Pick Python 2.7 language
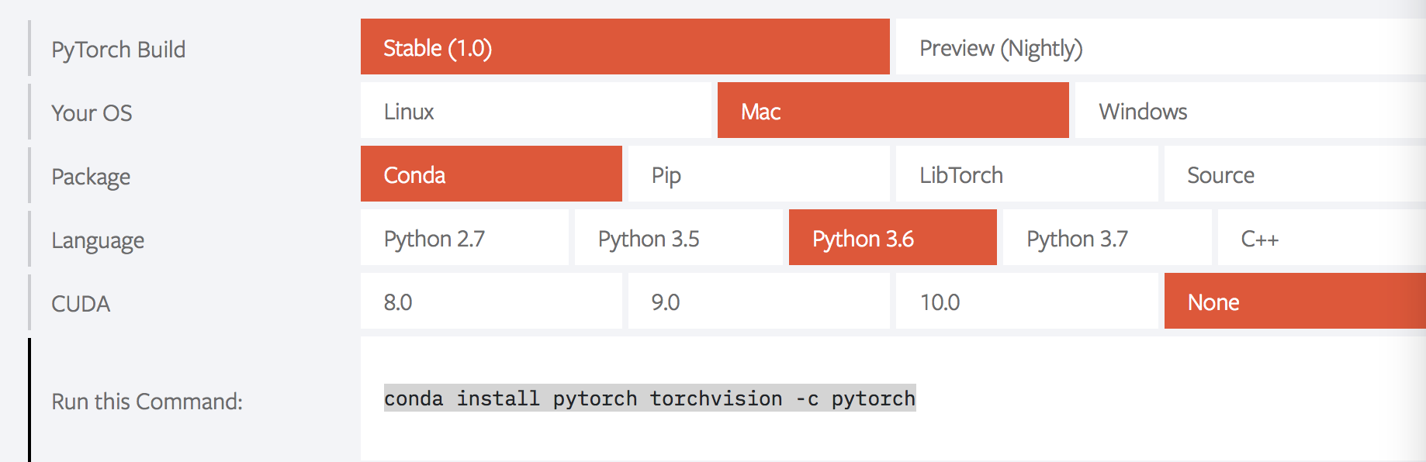 tap(464, 237)
